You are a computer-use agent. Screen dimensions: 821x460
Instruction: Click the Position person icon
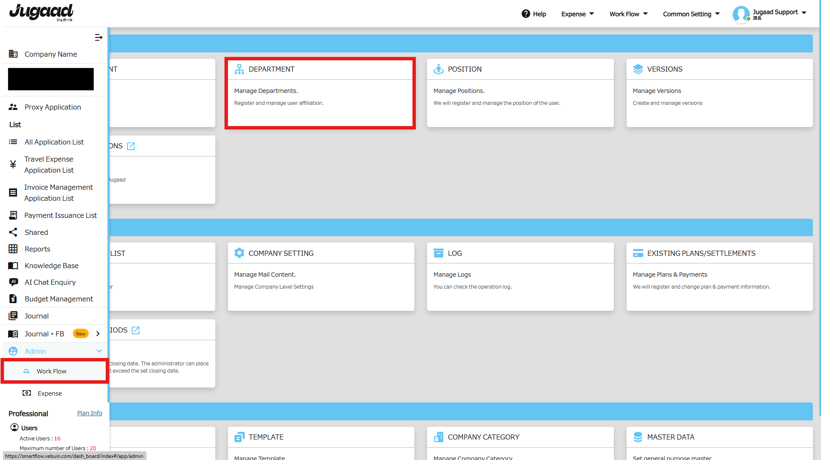tap(438, 69)
